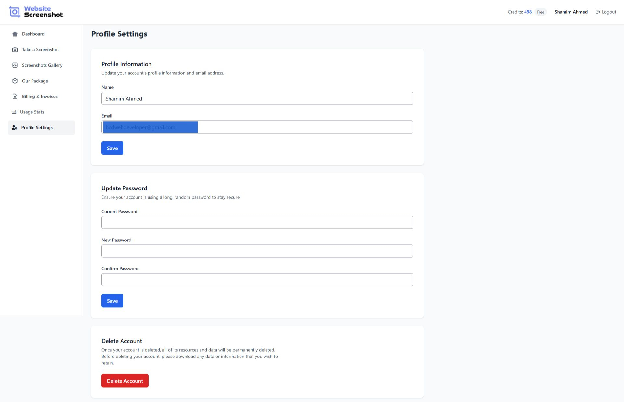The width and height of the screenshot is (624, 402).
Task: Click the camera icon beside Take a Screenshot
Action: click(x=15, y=49)
